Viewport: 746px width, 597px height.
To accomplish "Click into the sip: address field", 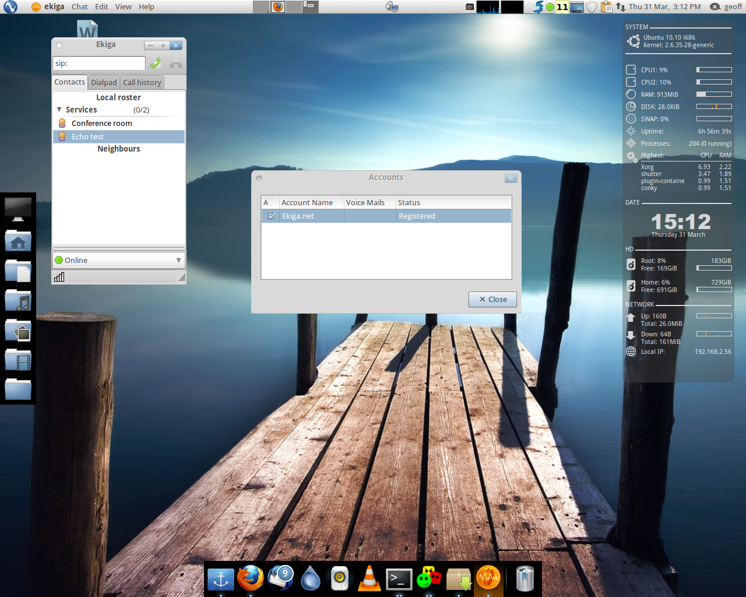I will point(99,63).
